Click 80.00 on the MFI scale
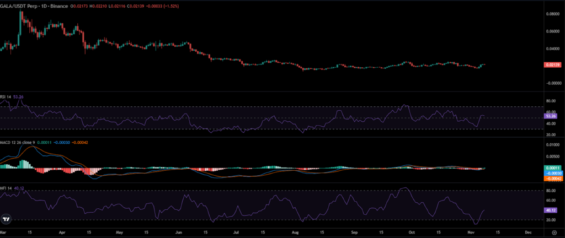This screenshot has width=565, height=238. click(551, 191)
